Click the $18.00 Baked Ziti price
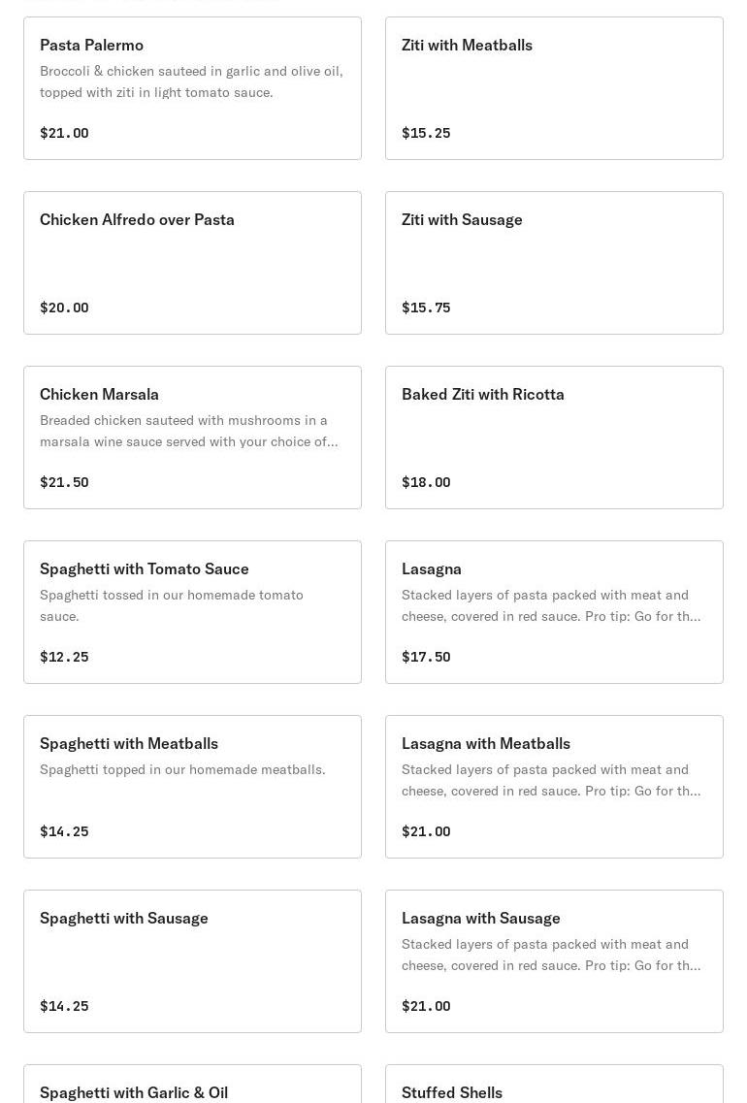This screenshot has width=747, height=1103. click(426, 482)
